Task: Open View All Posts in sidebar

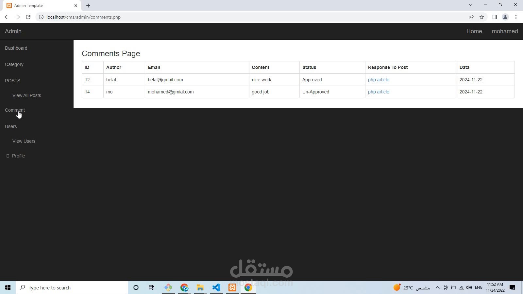Action: click(x=27, y=95)
